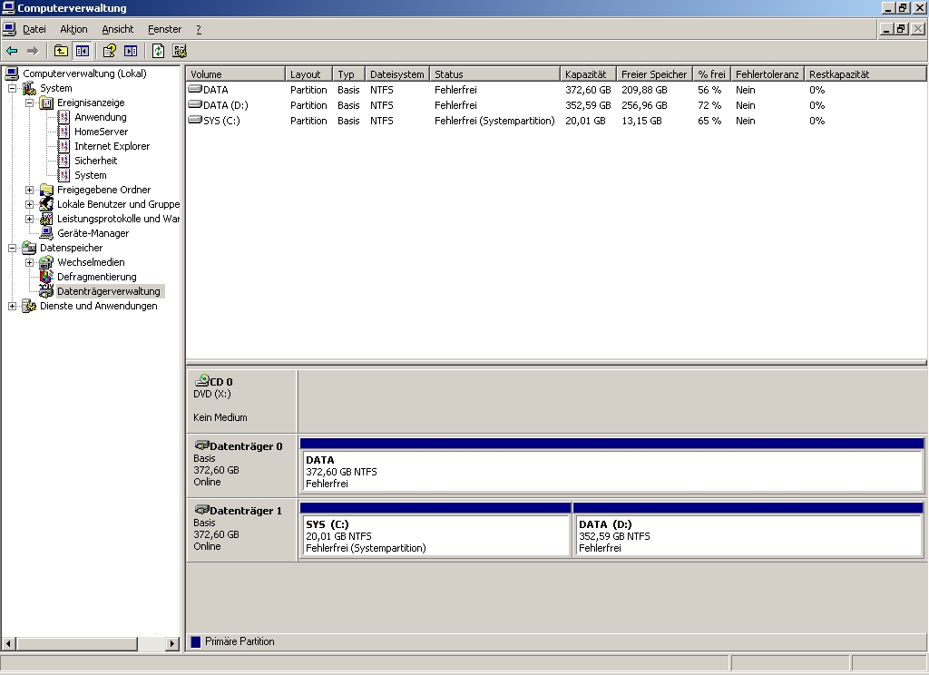The image size is (929, 675).
Task: Expand the Leistungsprotokolle node
Action: coord(29,220)
